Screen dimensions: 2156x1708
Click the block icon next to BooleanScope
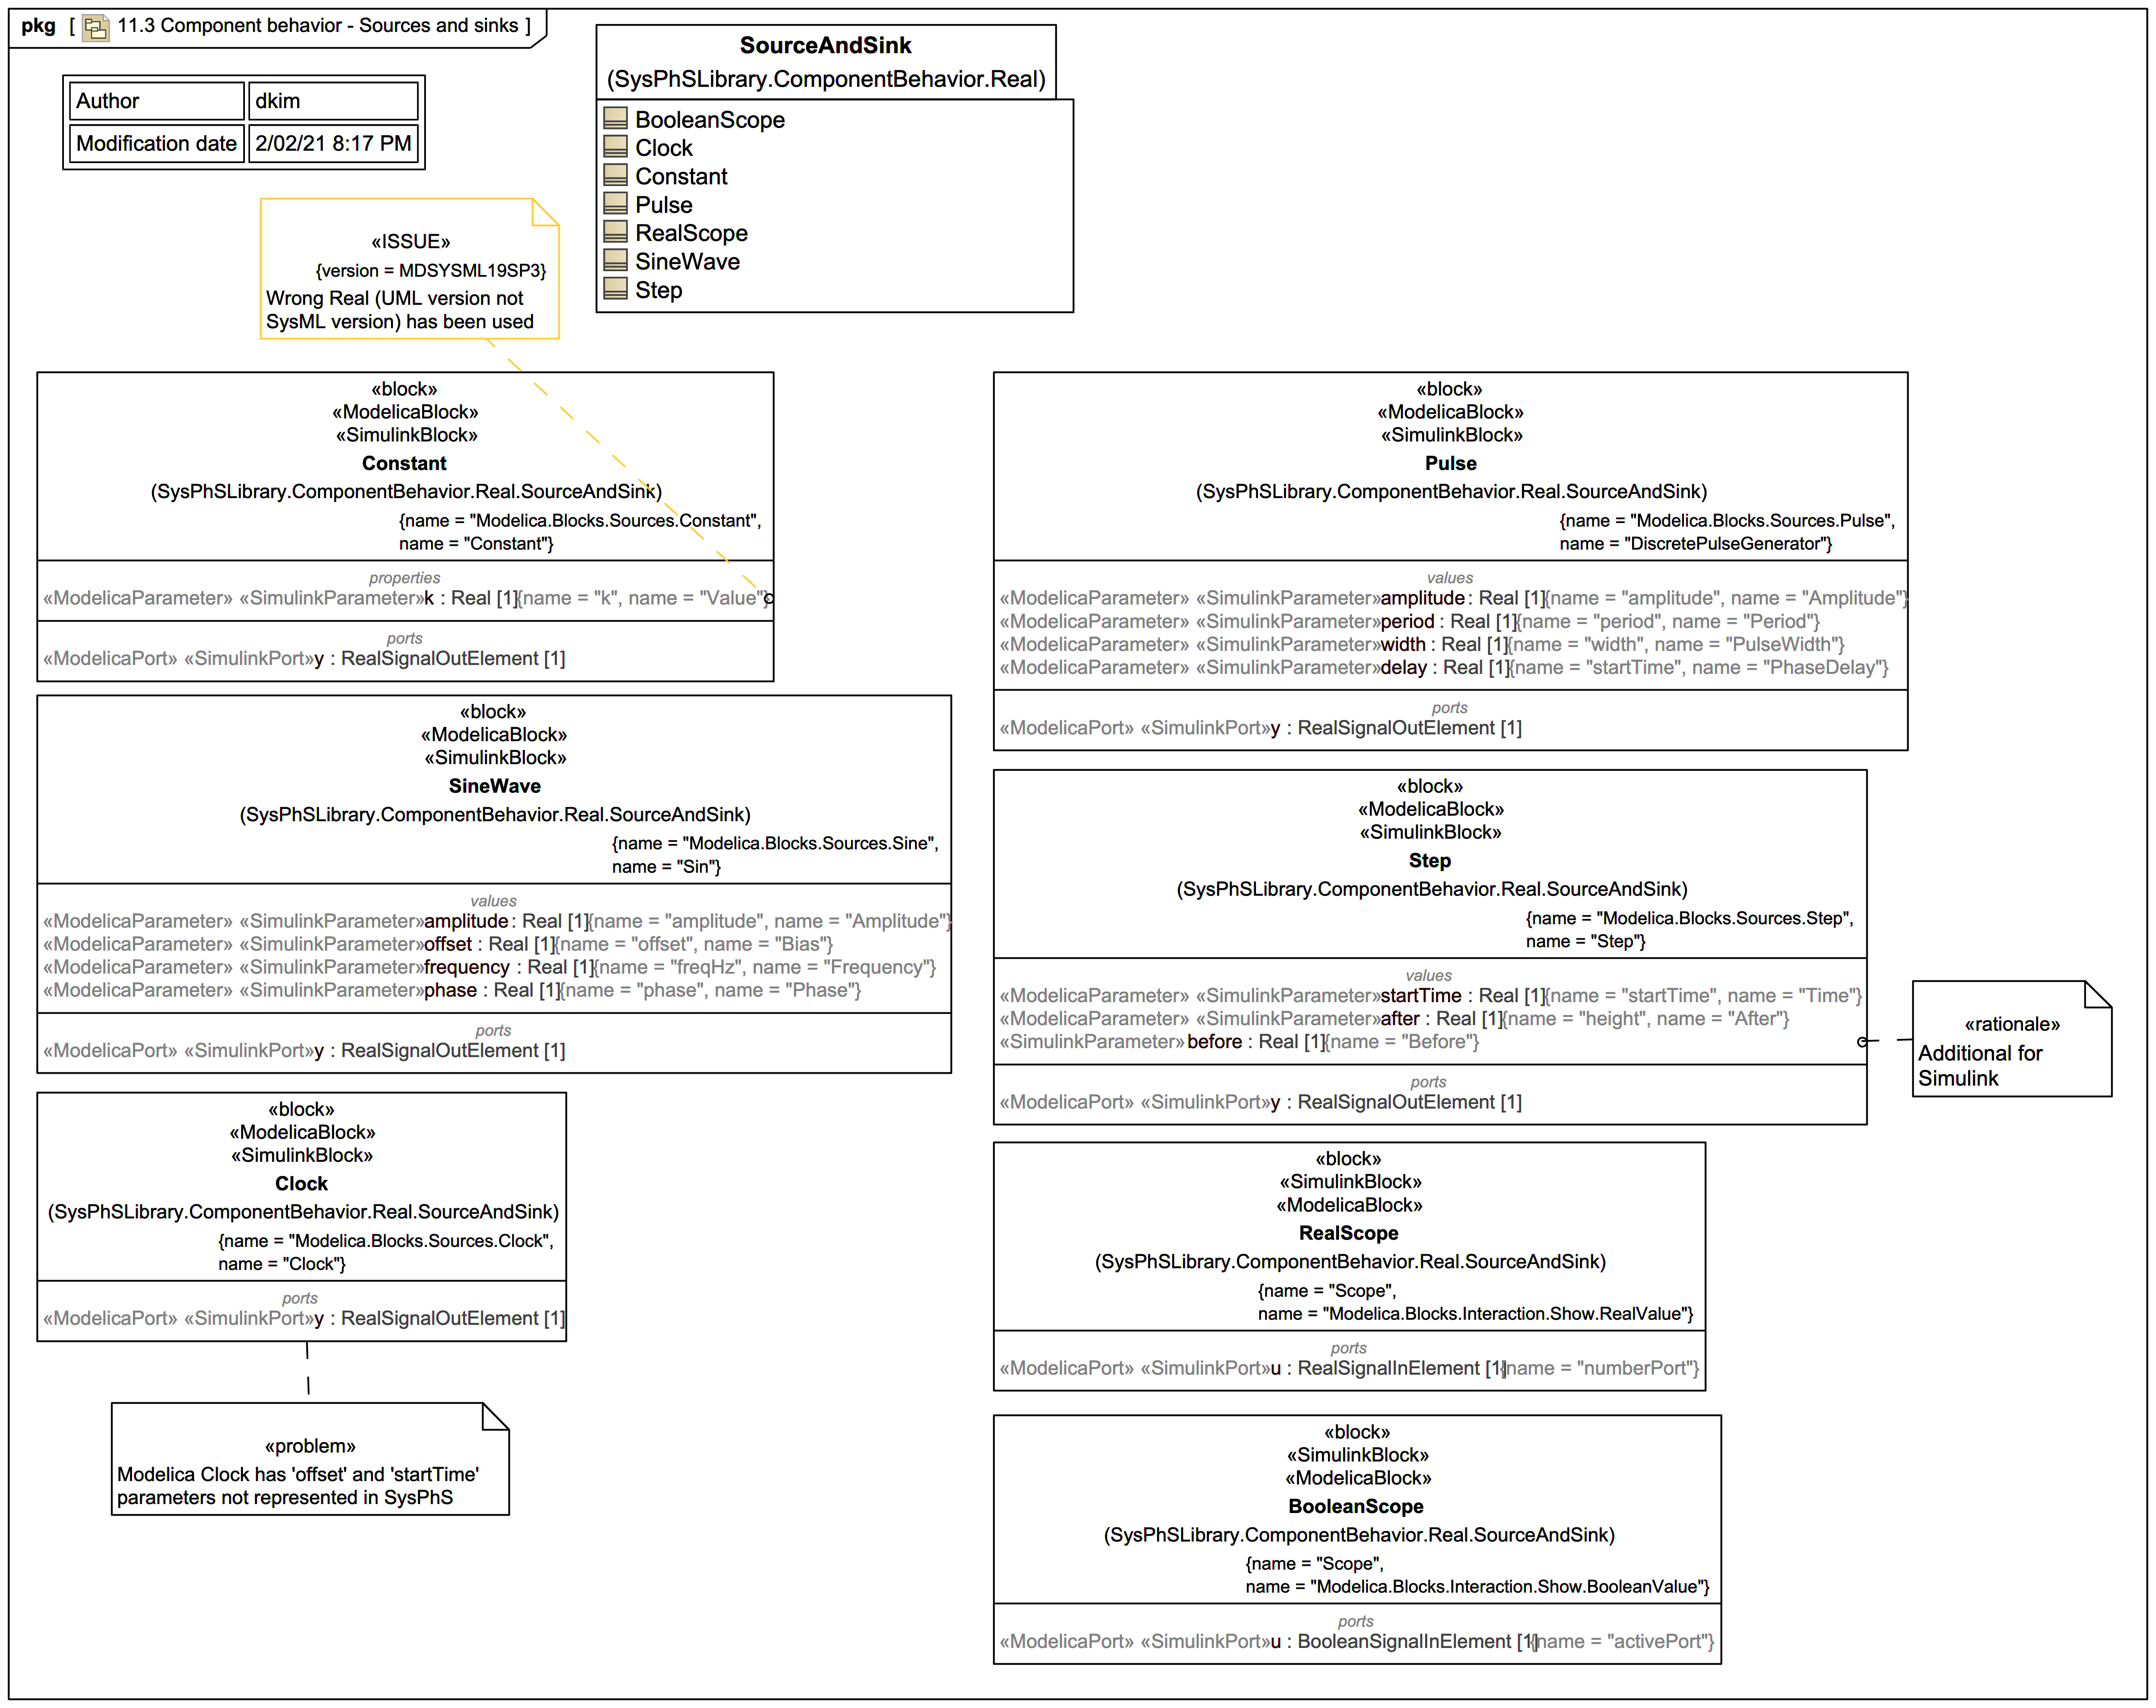(615, 119)
